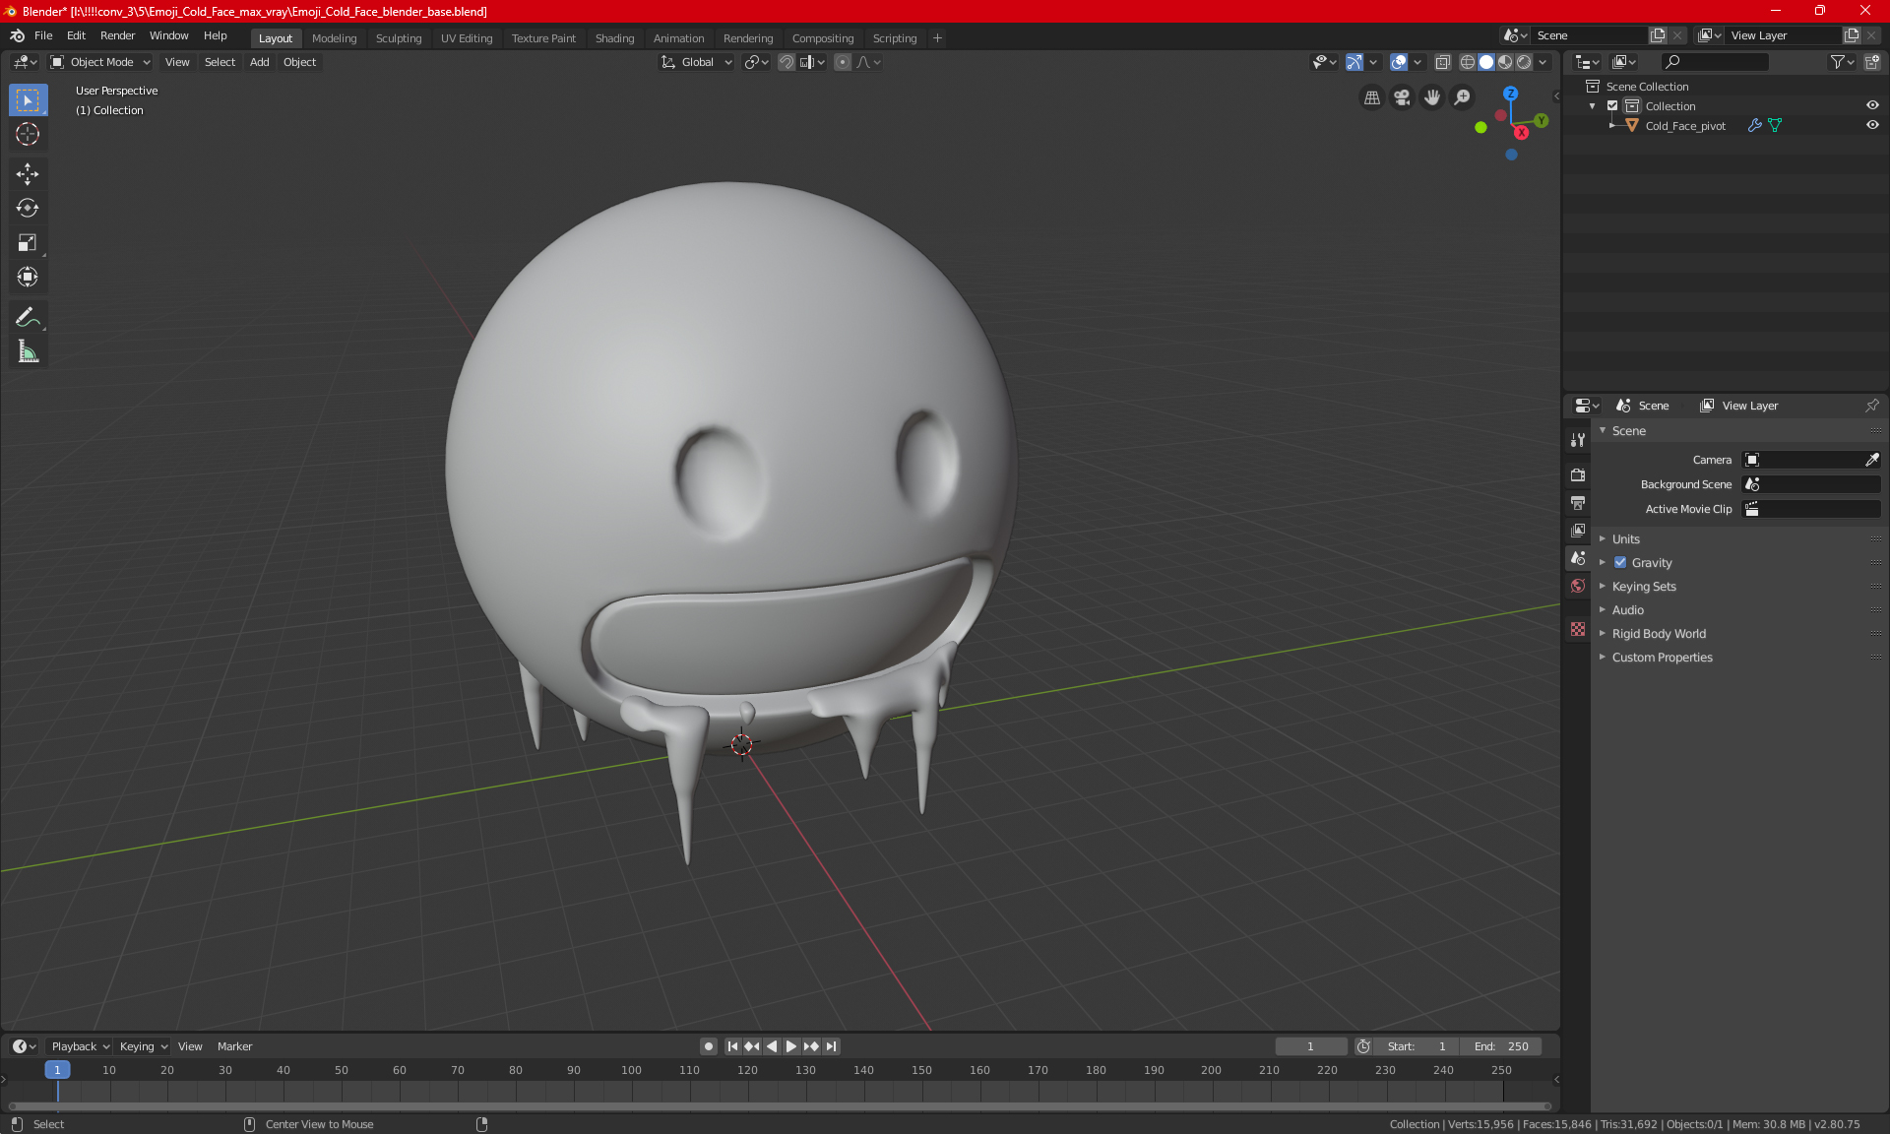Switch to rendered shading mode
This screenshot has height=1134, width=1890.
click(1524, 62)
